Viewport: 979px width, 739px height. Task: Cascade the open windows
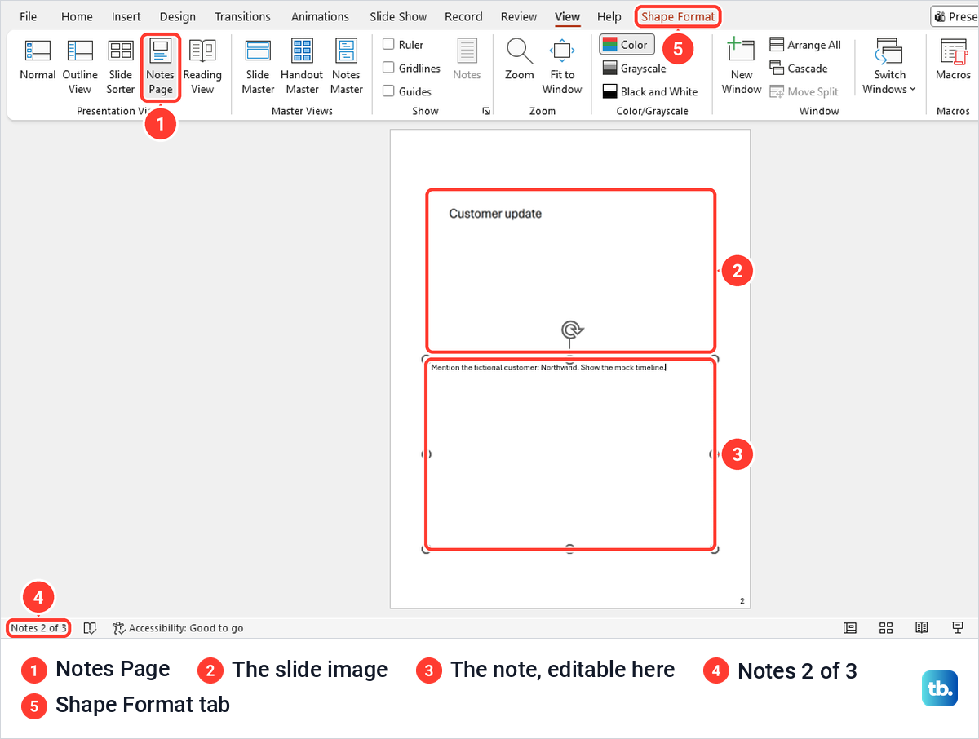799,69
